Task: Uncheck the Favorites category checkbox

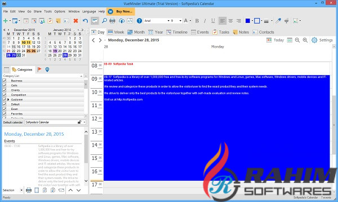Action: click(x=5, y=113)
